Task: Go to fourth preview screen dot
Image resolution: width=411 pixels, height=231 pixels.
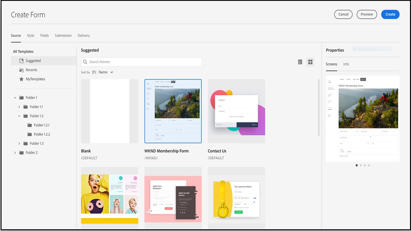Action: click(369, 165)
